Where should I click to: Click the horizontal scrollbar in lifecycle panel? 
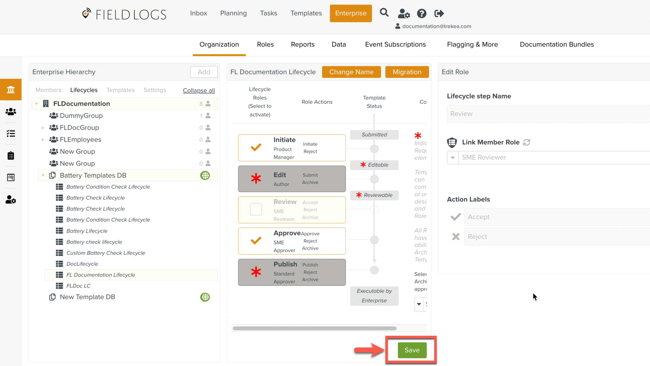point(314,328)
